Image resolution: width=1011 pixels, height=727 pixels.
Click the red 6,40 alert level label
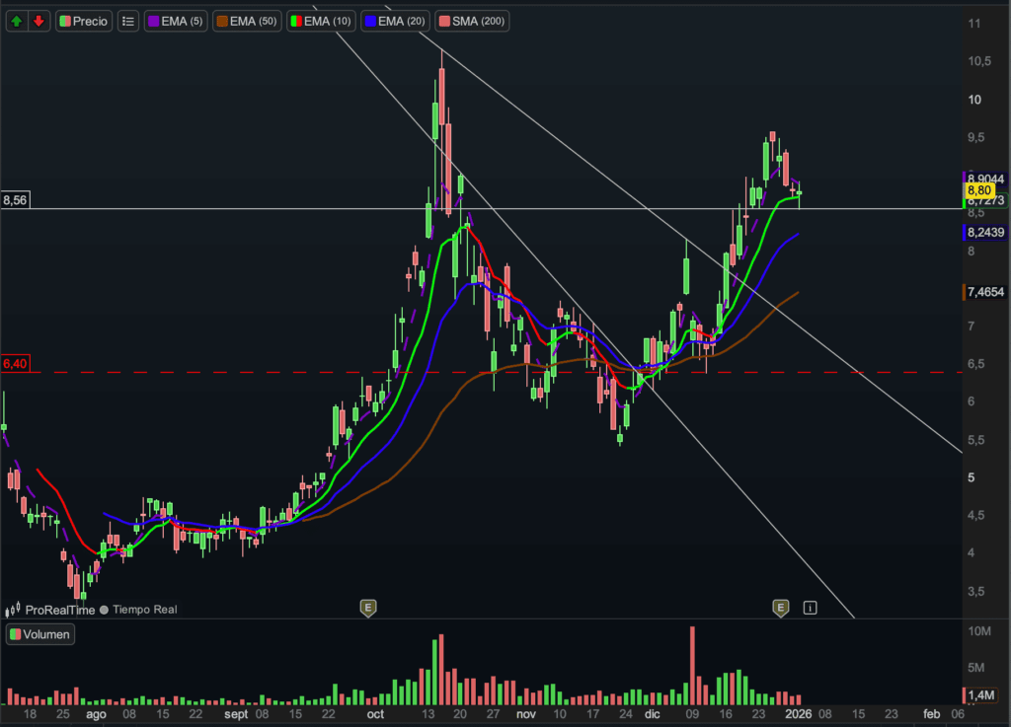[x=15, y=363]
